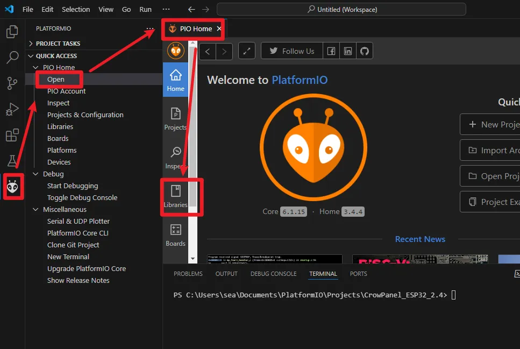Collapse the Miscellaneous tree group
520x349 pixels.
(x=64, y=209)
